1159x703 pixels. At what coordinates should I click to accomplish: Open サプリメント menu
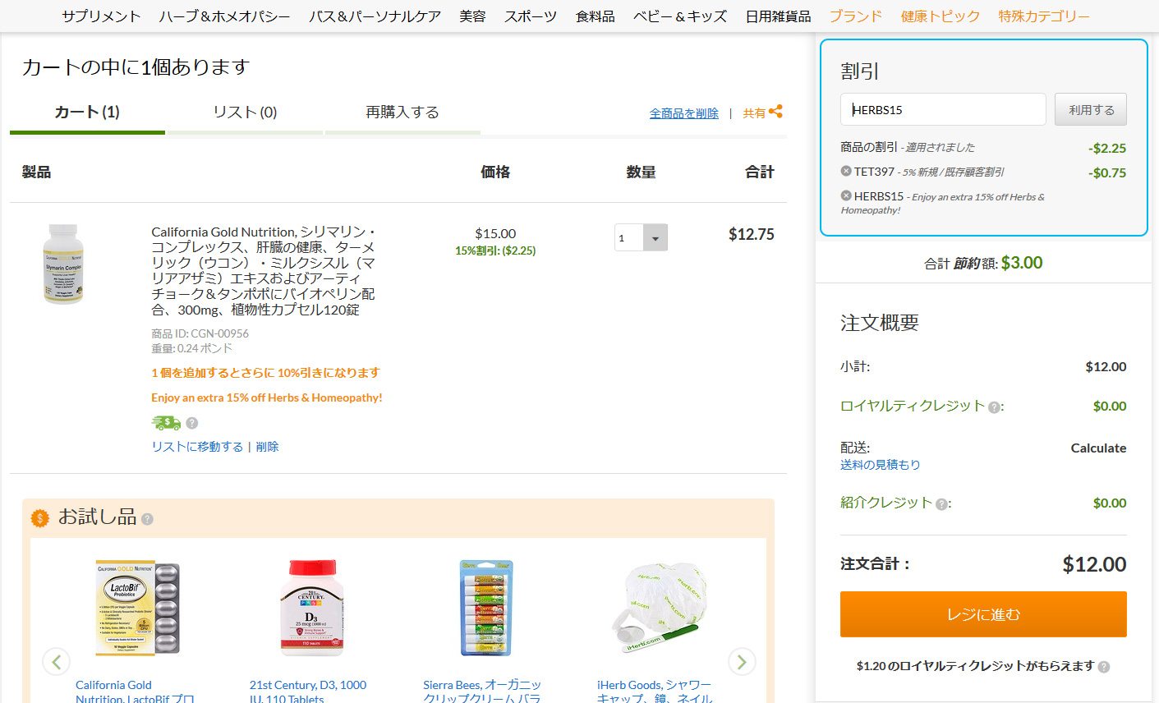pyautogui.click(x=101, y=16)
